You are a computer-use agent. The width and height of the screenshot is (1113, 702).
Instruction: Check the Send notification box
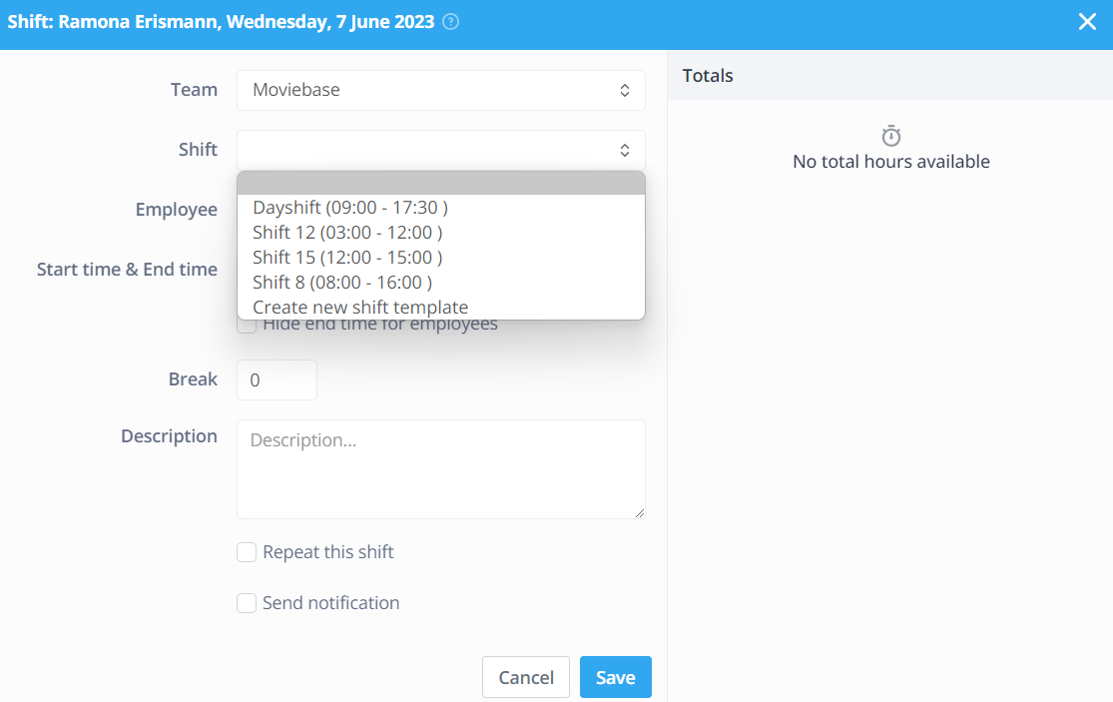coord(247,603)
